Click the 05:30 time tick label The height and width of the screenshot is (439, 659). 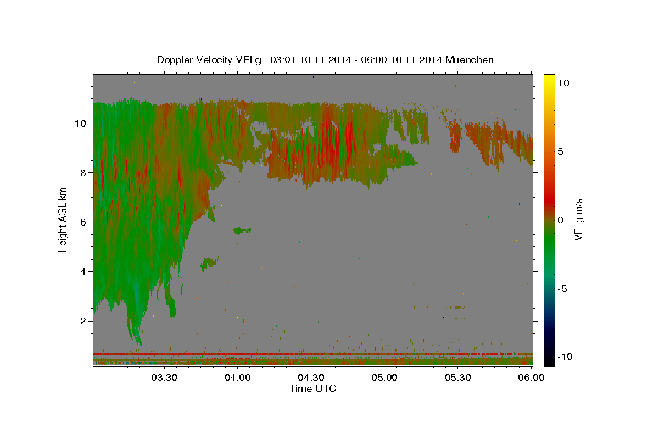pyautogui.click(x=458, y=378)
